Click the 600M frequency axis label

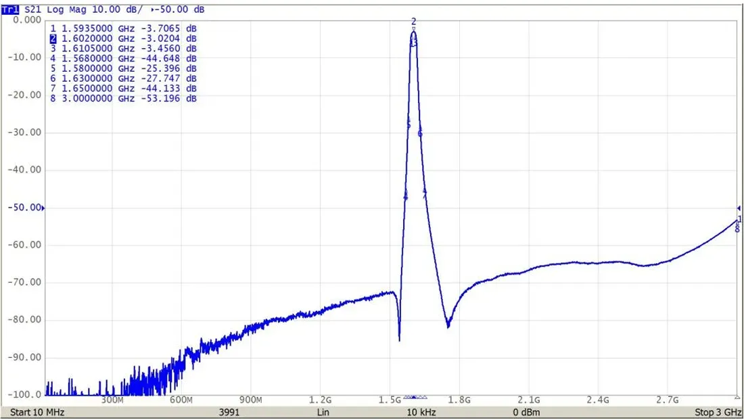(181, 400)
